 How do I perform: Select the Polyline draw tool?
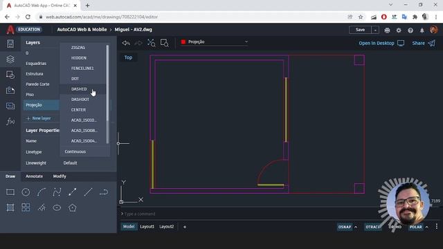(x=104, y=192)
